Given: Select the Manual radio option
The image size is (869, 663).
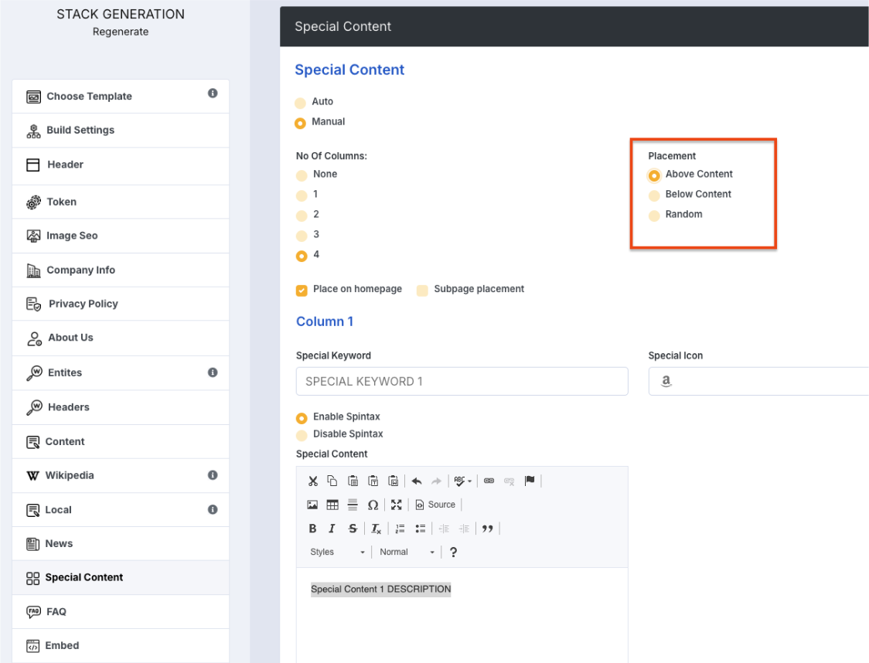Looking at the screenshot, I should point(301,123).
